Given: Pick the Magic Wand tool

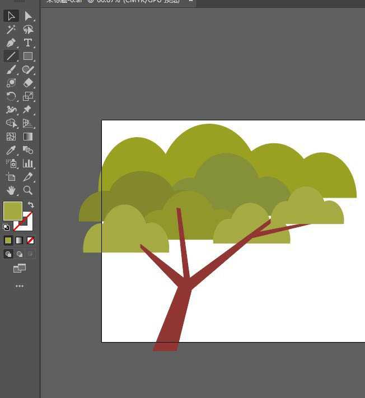Looking at the screenshot, I should (11, 29).
